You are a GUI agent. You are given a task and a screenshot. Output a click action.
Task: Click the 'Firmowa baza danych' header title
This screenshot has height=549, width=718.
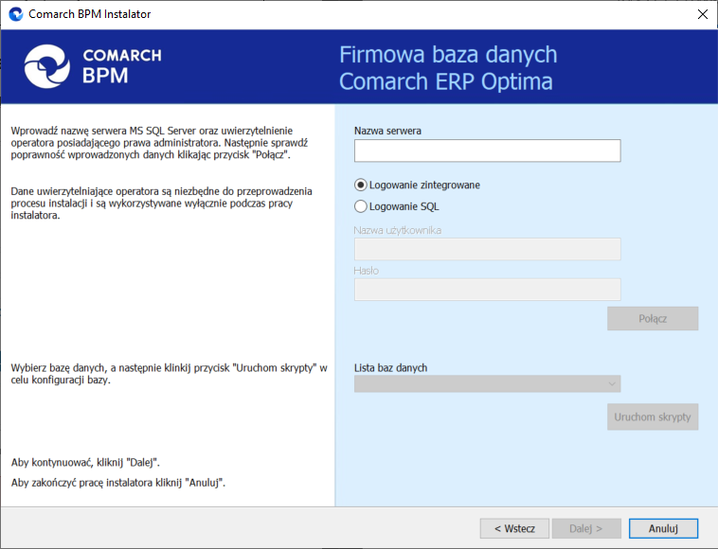point(448,55)
